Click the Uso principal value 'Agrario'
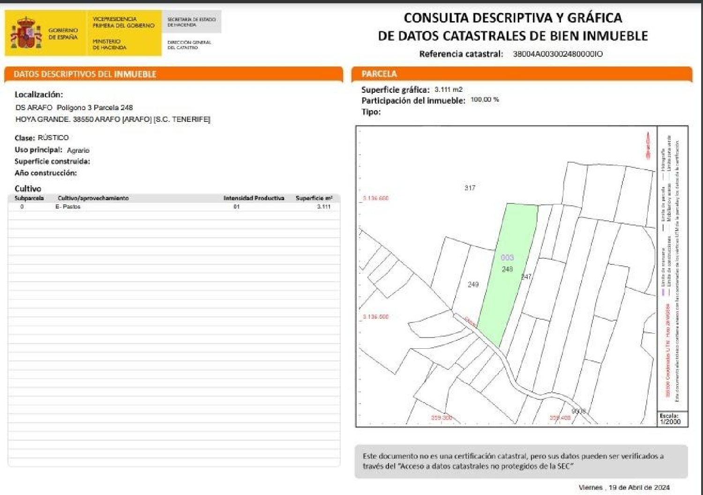Image resolution: width=703 pixels, height=495 pixels. click(78, 150)
